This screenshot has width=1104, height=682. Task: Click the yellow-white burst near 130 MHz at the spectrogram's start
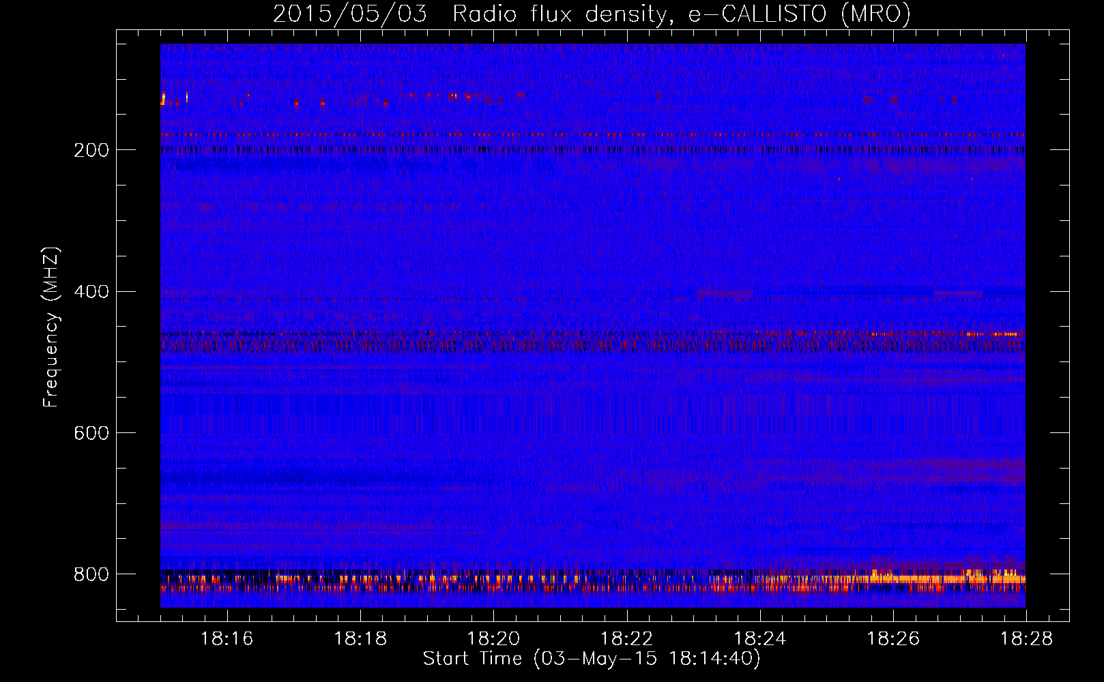163,99
